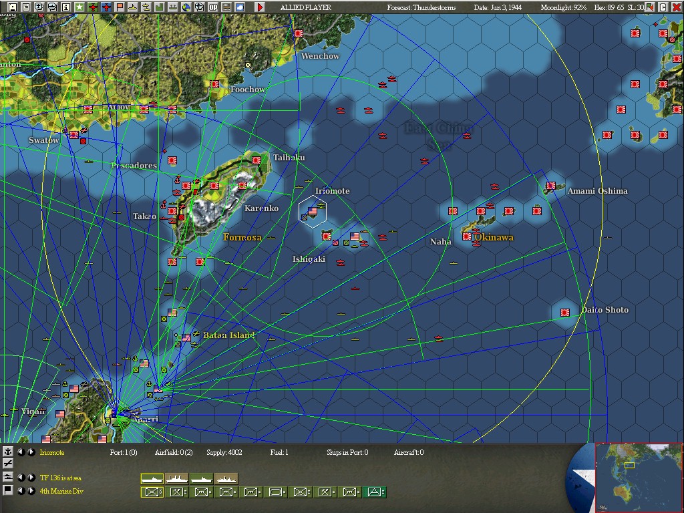Select the US flag at Batan Island

tap(186, 337)
